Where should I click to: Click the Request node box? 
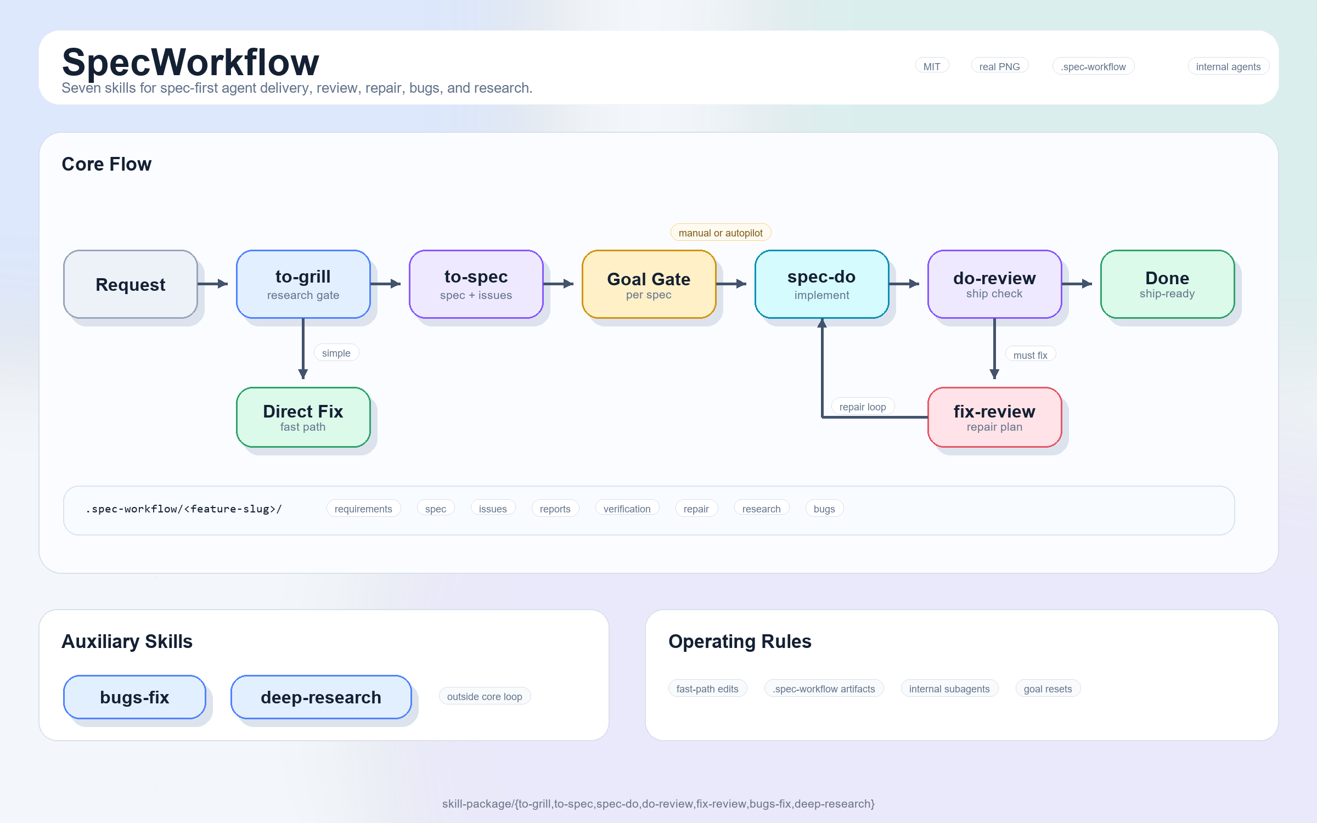point(131,284)
